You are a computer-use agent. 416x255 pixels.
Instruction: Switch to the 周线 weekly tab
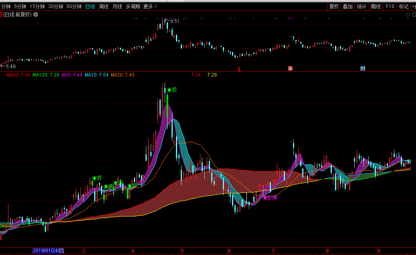[104, 6]
